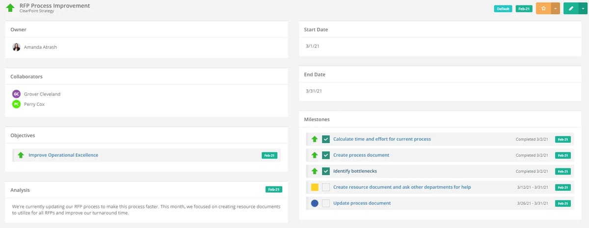
Task: Click the pencil edit button
Action: point(571,8)
